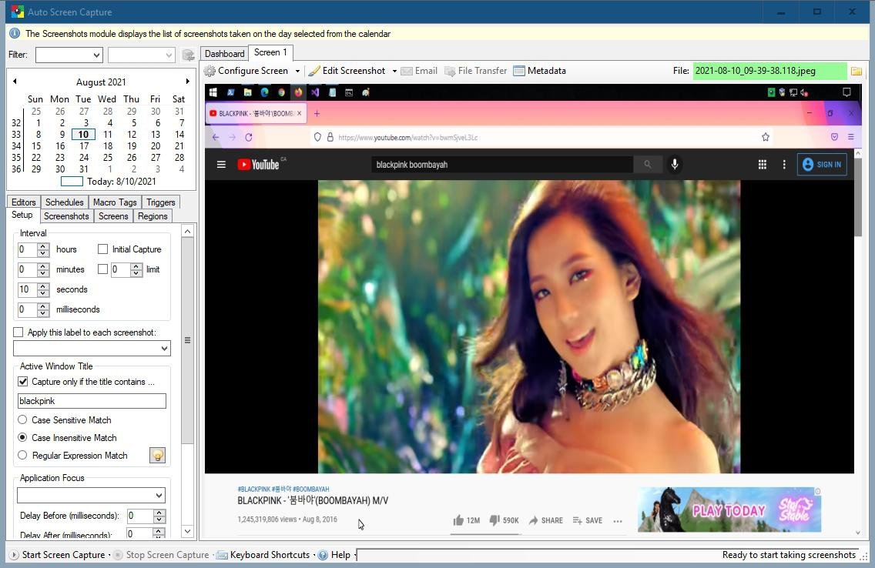Open the Macro Tags tab
This screenshot has width=875, height=568.
115,202
